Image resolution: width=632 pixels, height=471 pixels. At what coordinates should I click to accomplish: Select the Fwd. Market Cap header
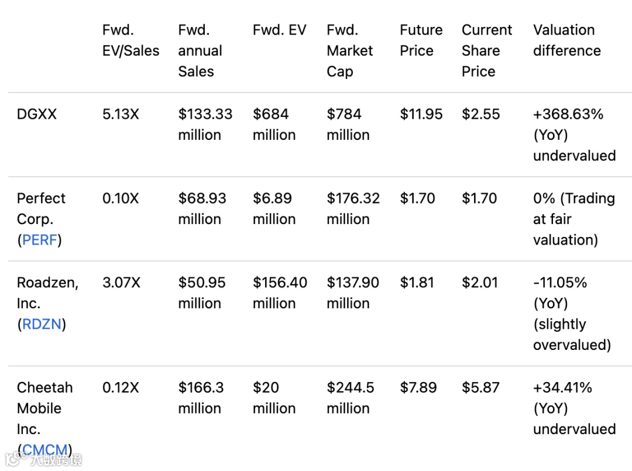[349, 51]
